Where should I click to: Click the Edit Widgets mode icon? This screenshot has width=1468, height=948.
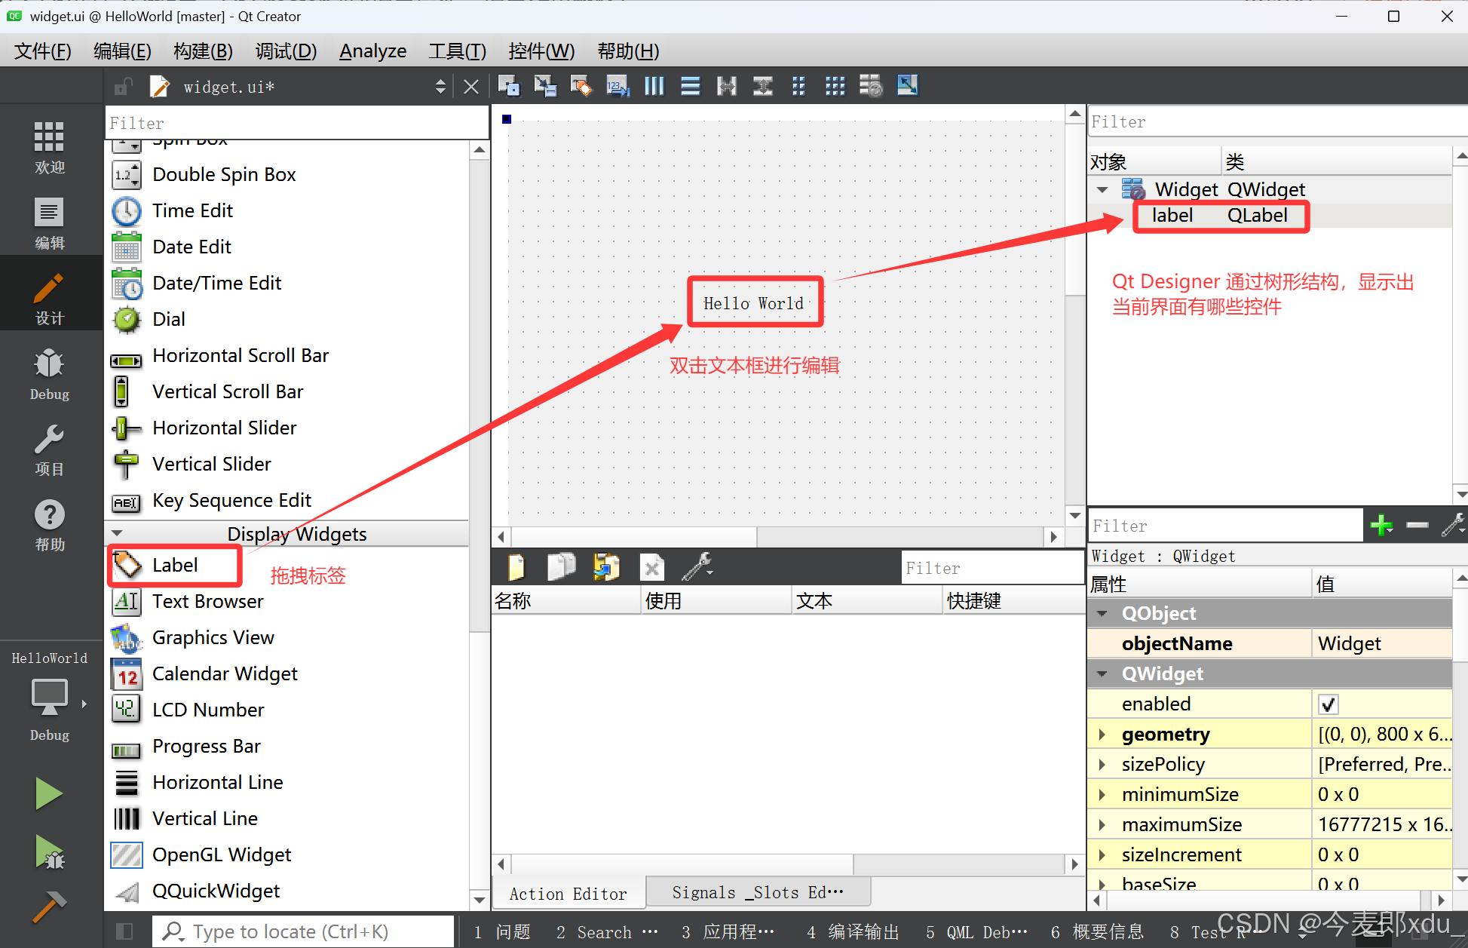click(x=509, y=86)
